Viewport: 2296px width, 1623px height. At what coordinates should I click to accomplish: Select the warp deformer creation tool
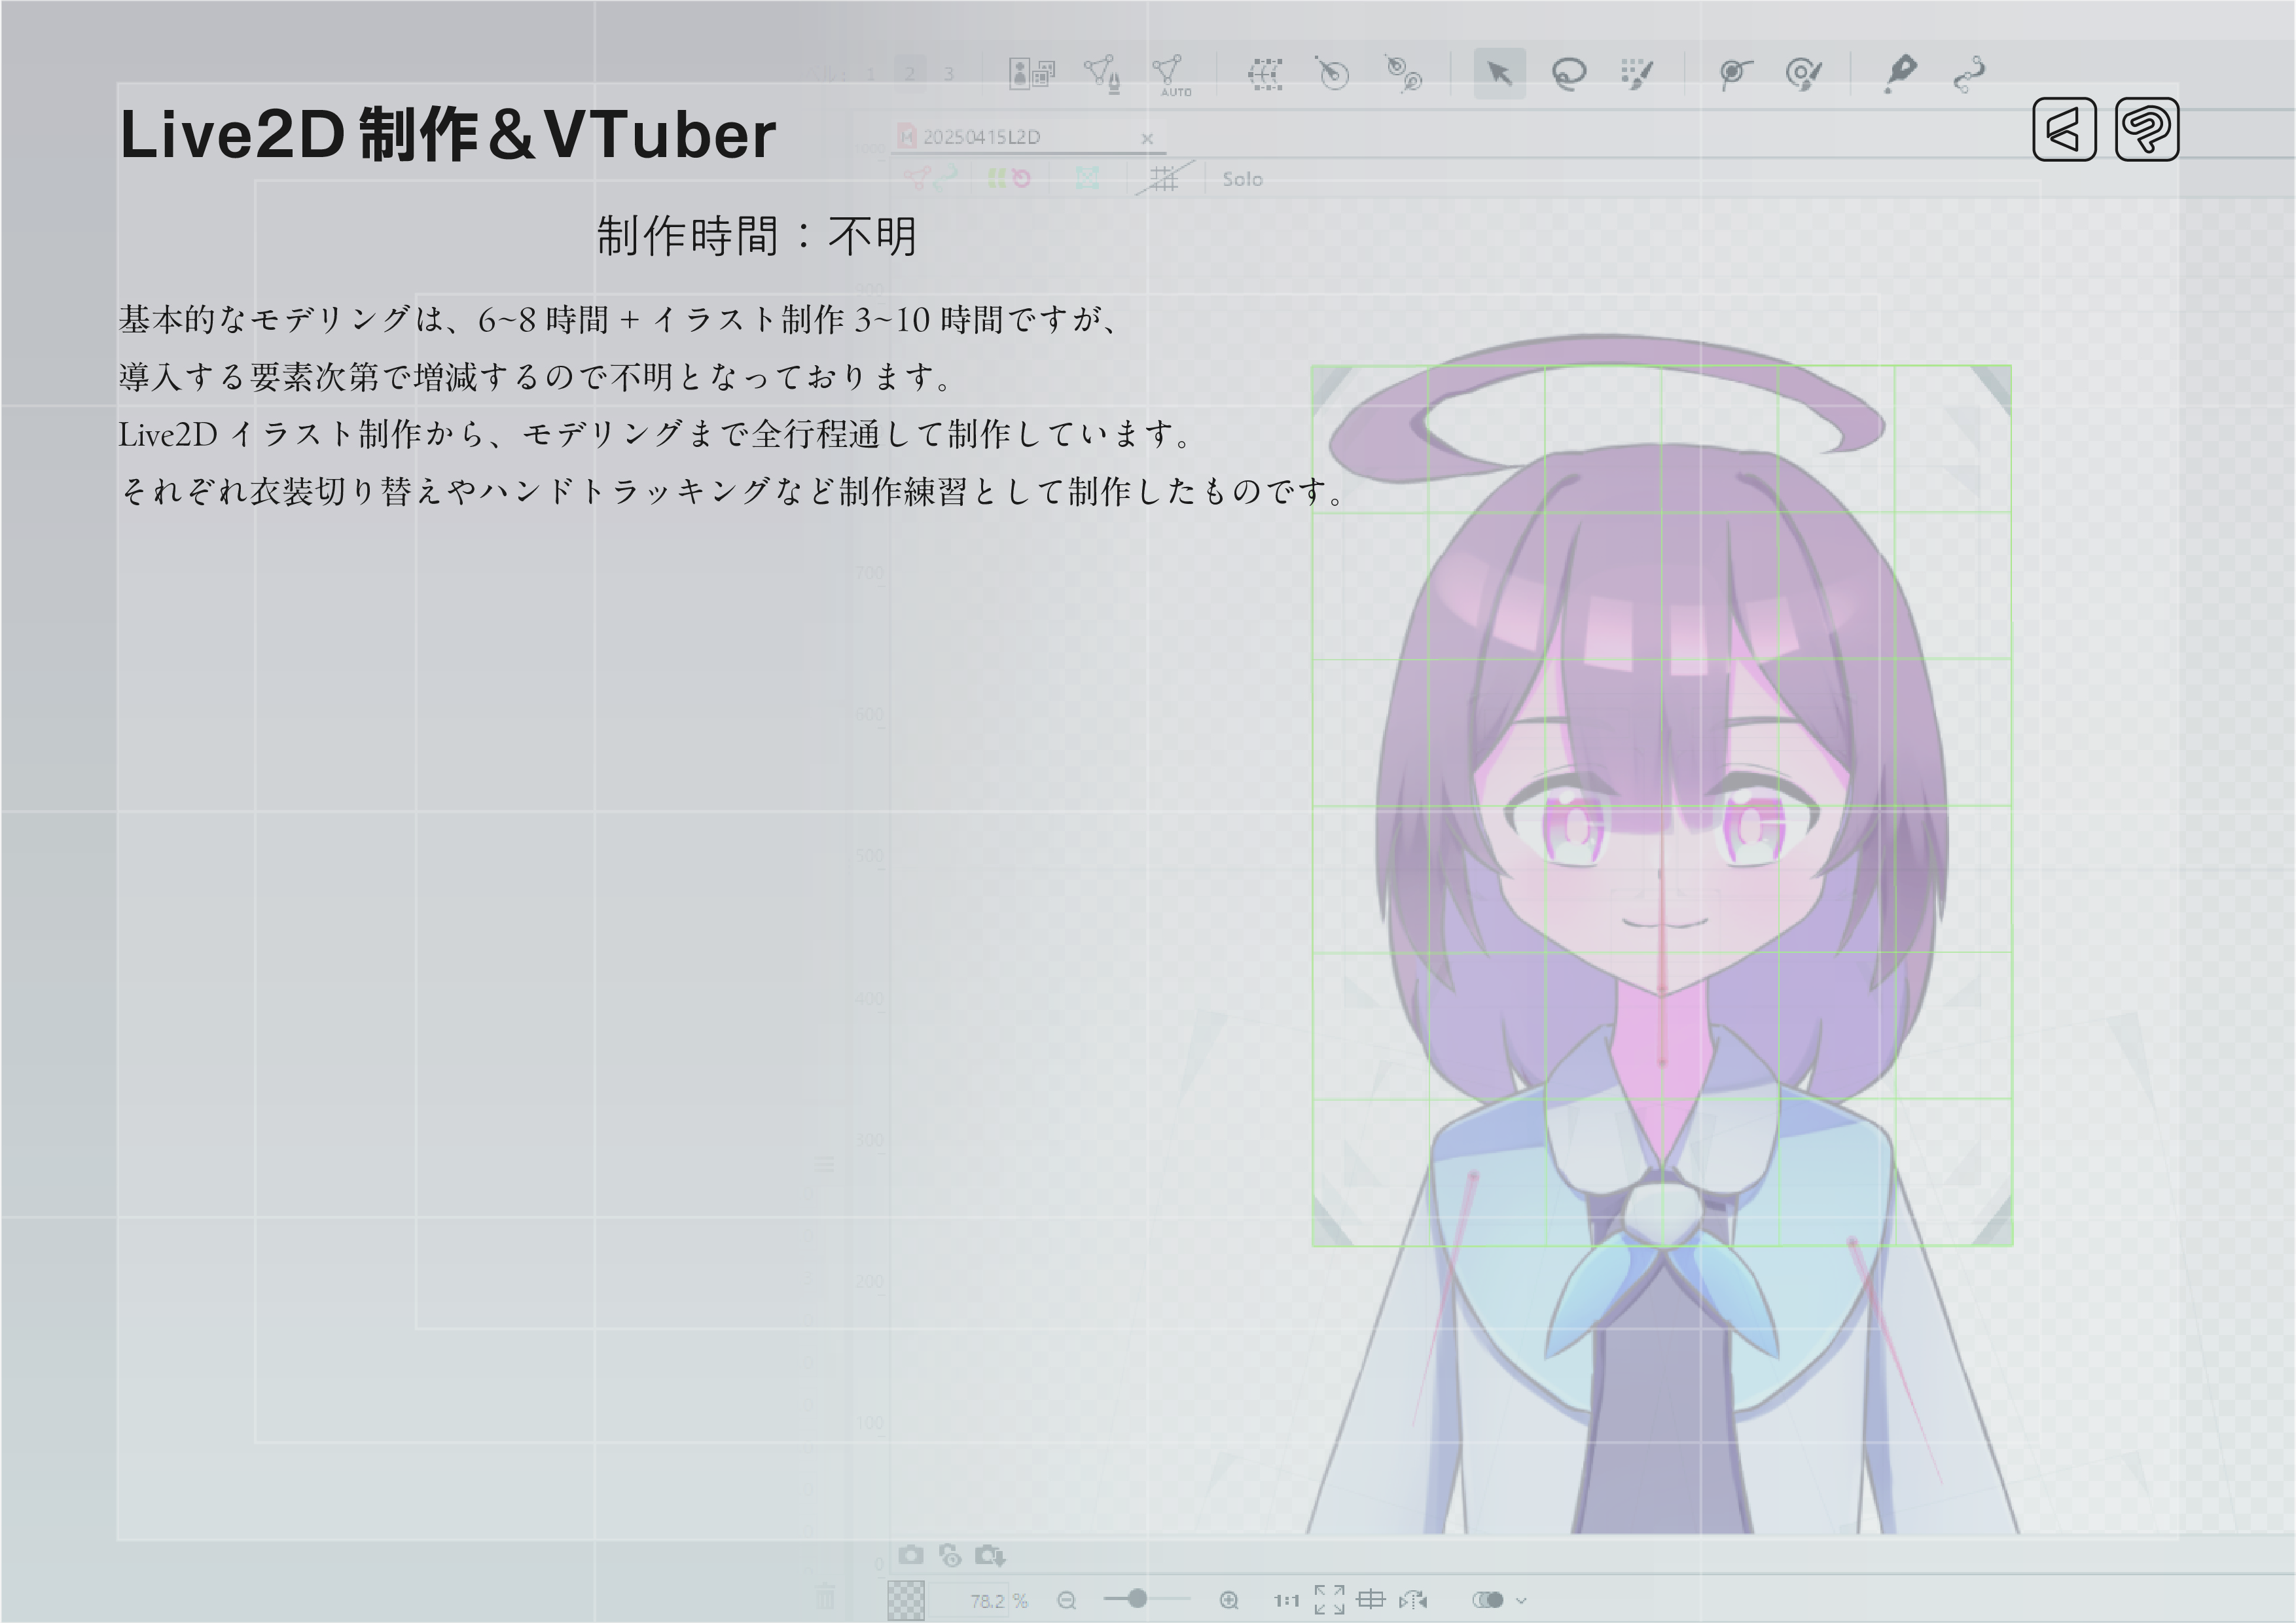click(x=1265, y=73)
